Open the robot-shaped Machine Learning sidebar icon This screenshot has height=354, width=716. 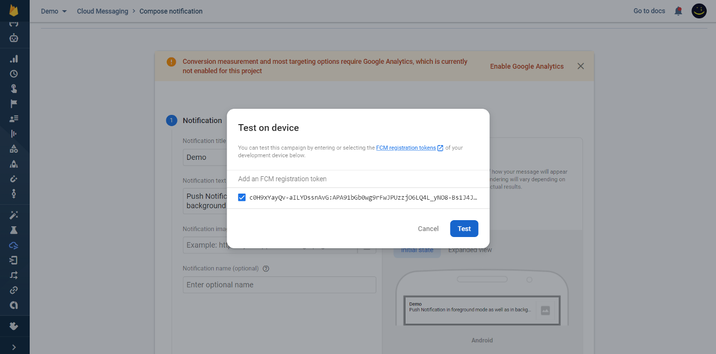tap(14, 38)
